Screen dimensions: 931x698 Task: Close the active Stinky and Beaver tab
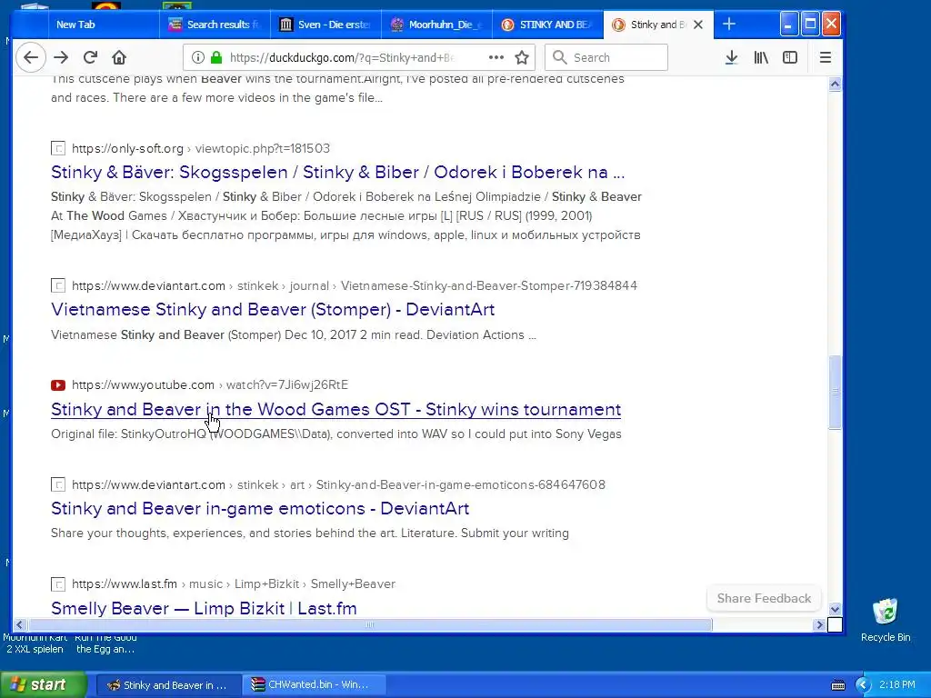click(698, 25)
